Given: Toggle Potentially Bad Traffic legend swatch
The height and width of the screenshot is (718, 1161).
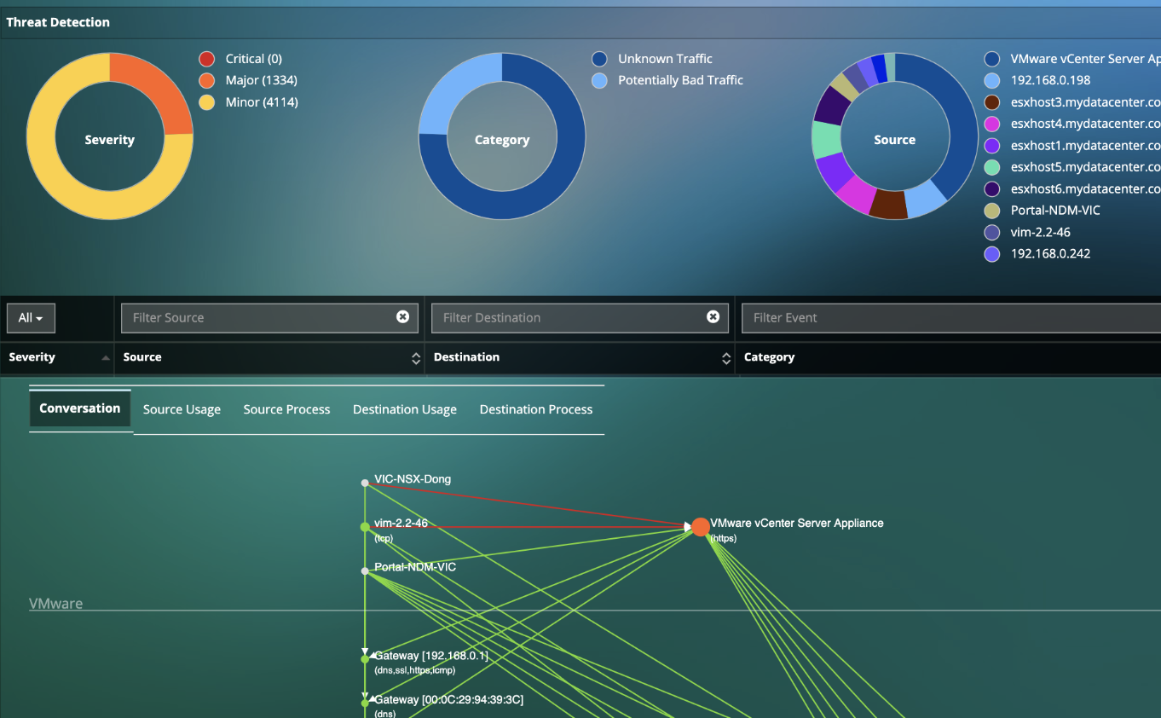Looking at the screenshot, I should (x=599, y=80).
